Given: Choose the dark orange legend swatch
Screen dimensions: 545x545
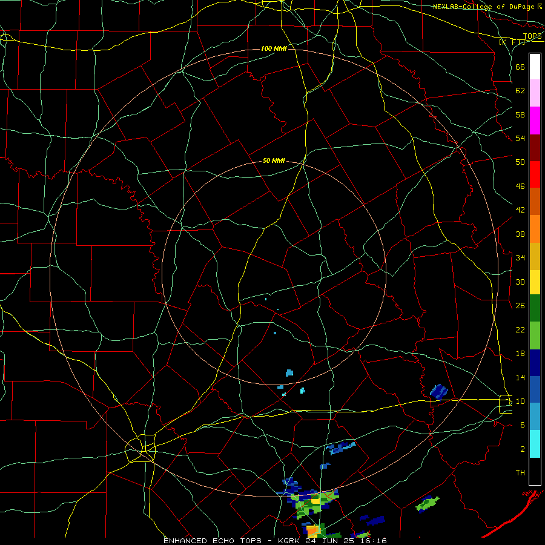Looking at the screenshot, I should 535,201.
